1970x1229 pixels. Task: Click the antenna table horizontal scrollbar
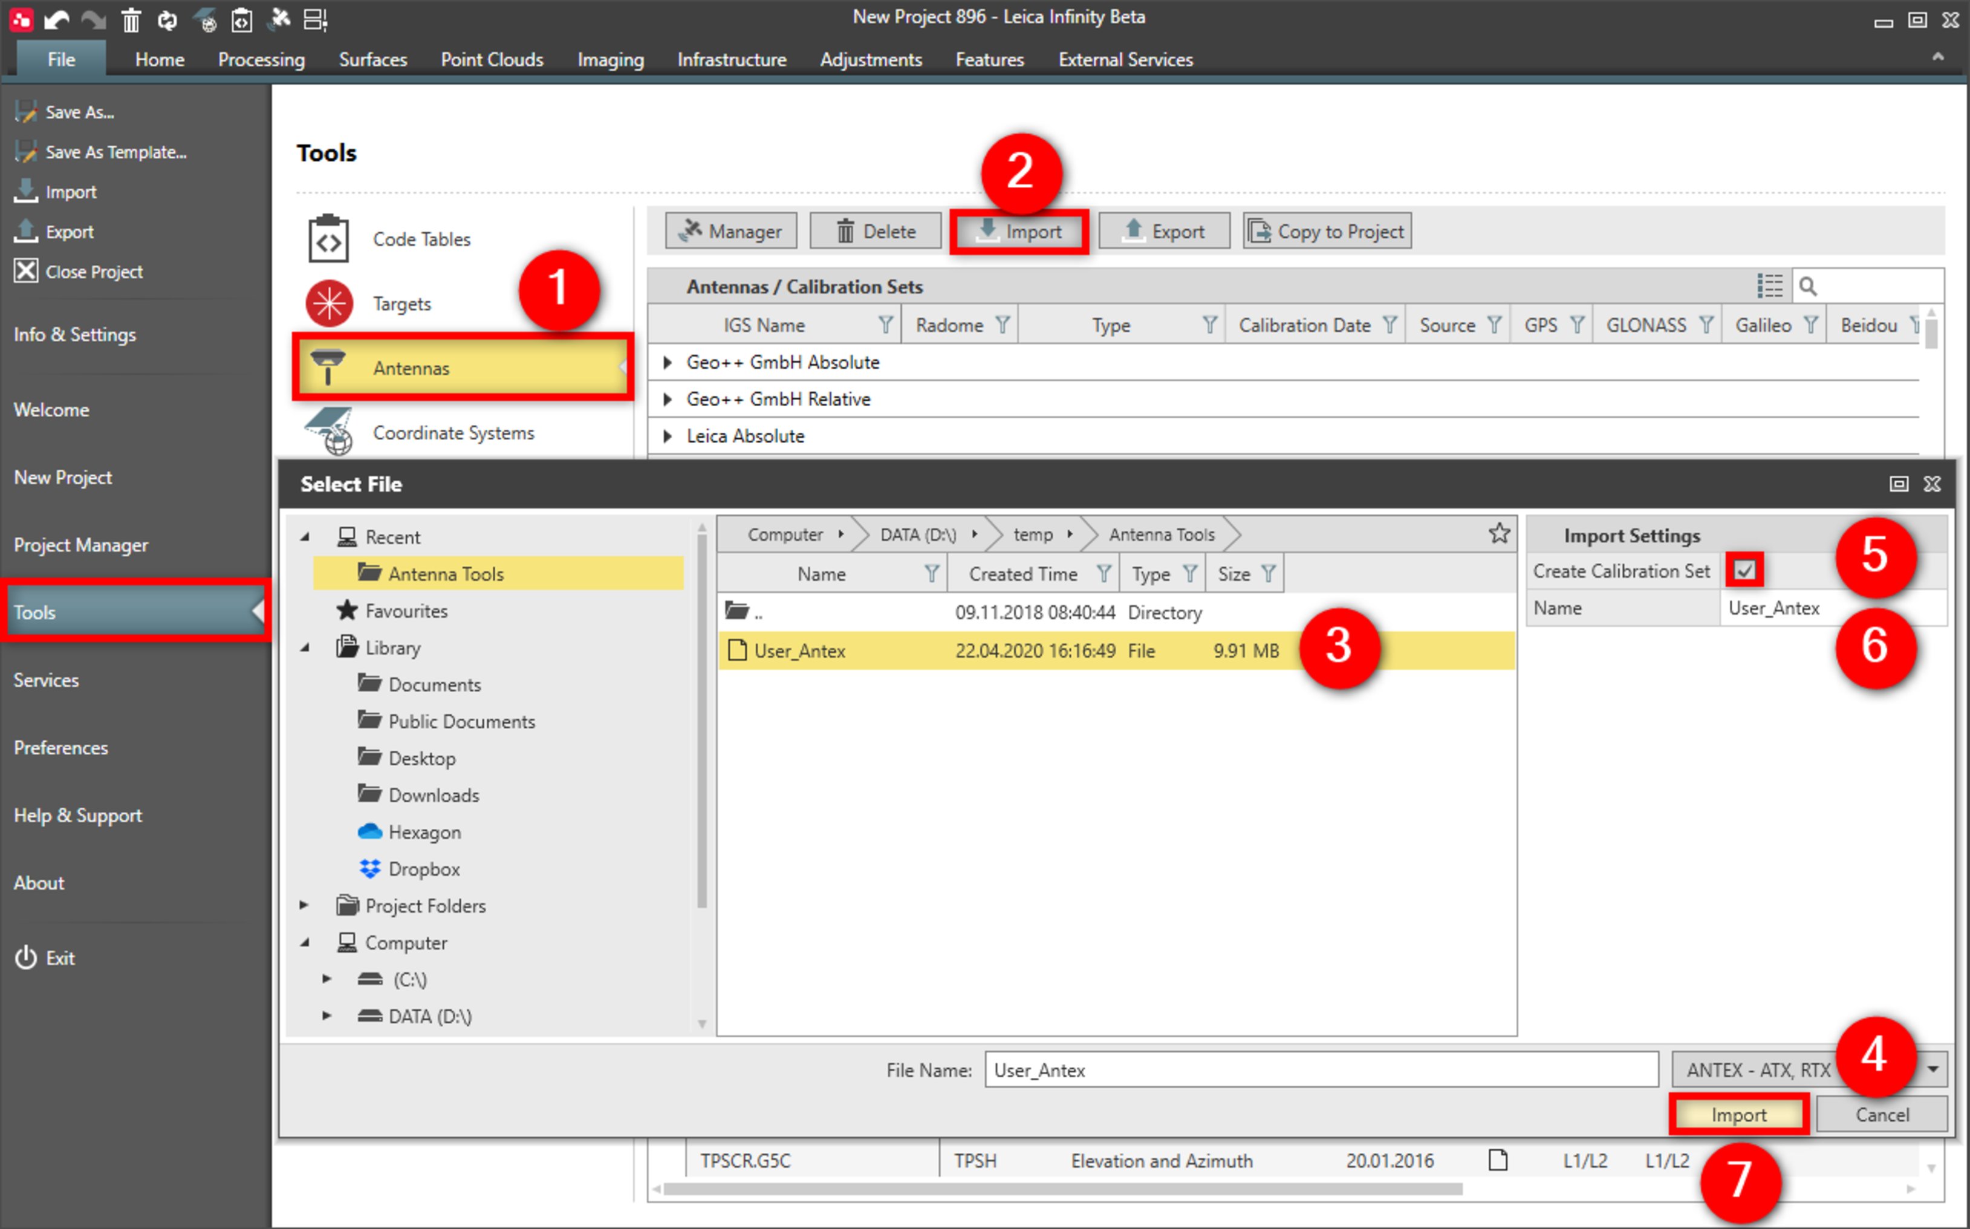click(x=1062, y=1189)
